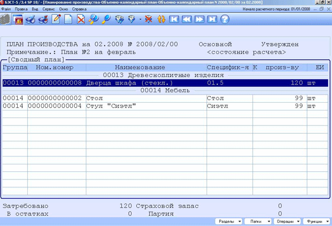This screenshot has width=332, height=226.
Task: Open the Сервис menu
Action: [x=49, y=9]
